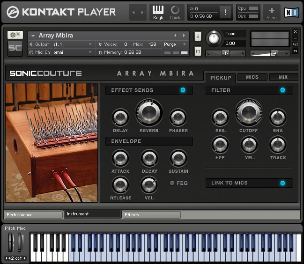Click the HPF knob
The width and height of the screenshot is (304, 264).
[x=220, y=145]
